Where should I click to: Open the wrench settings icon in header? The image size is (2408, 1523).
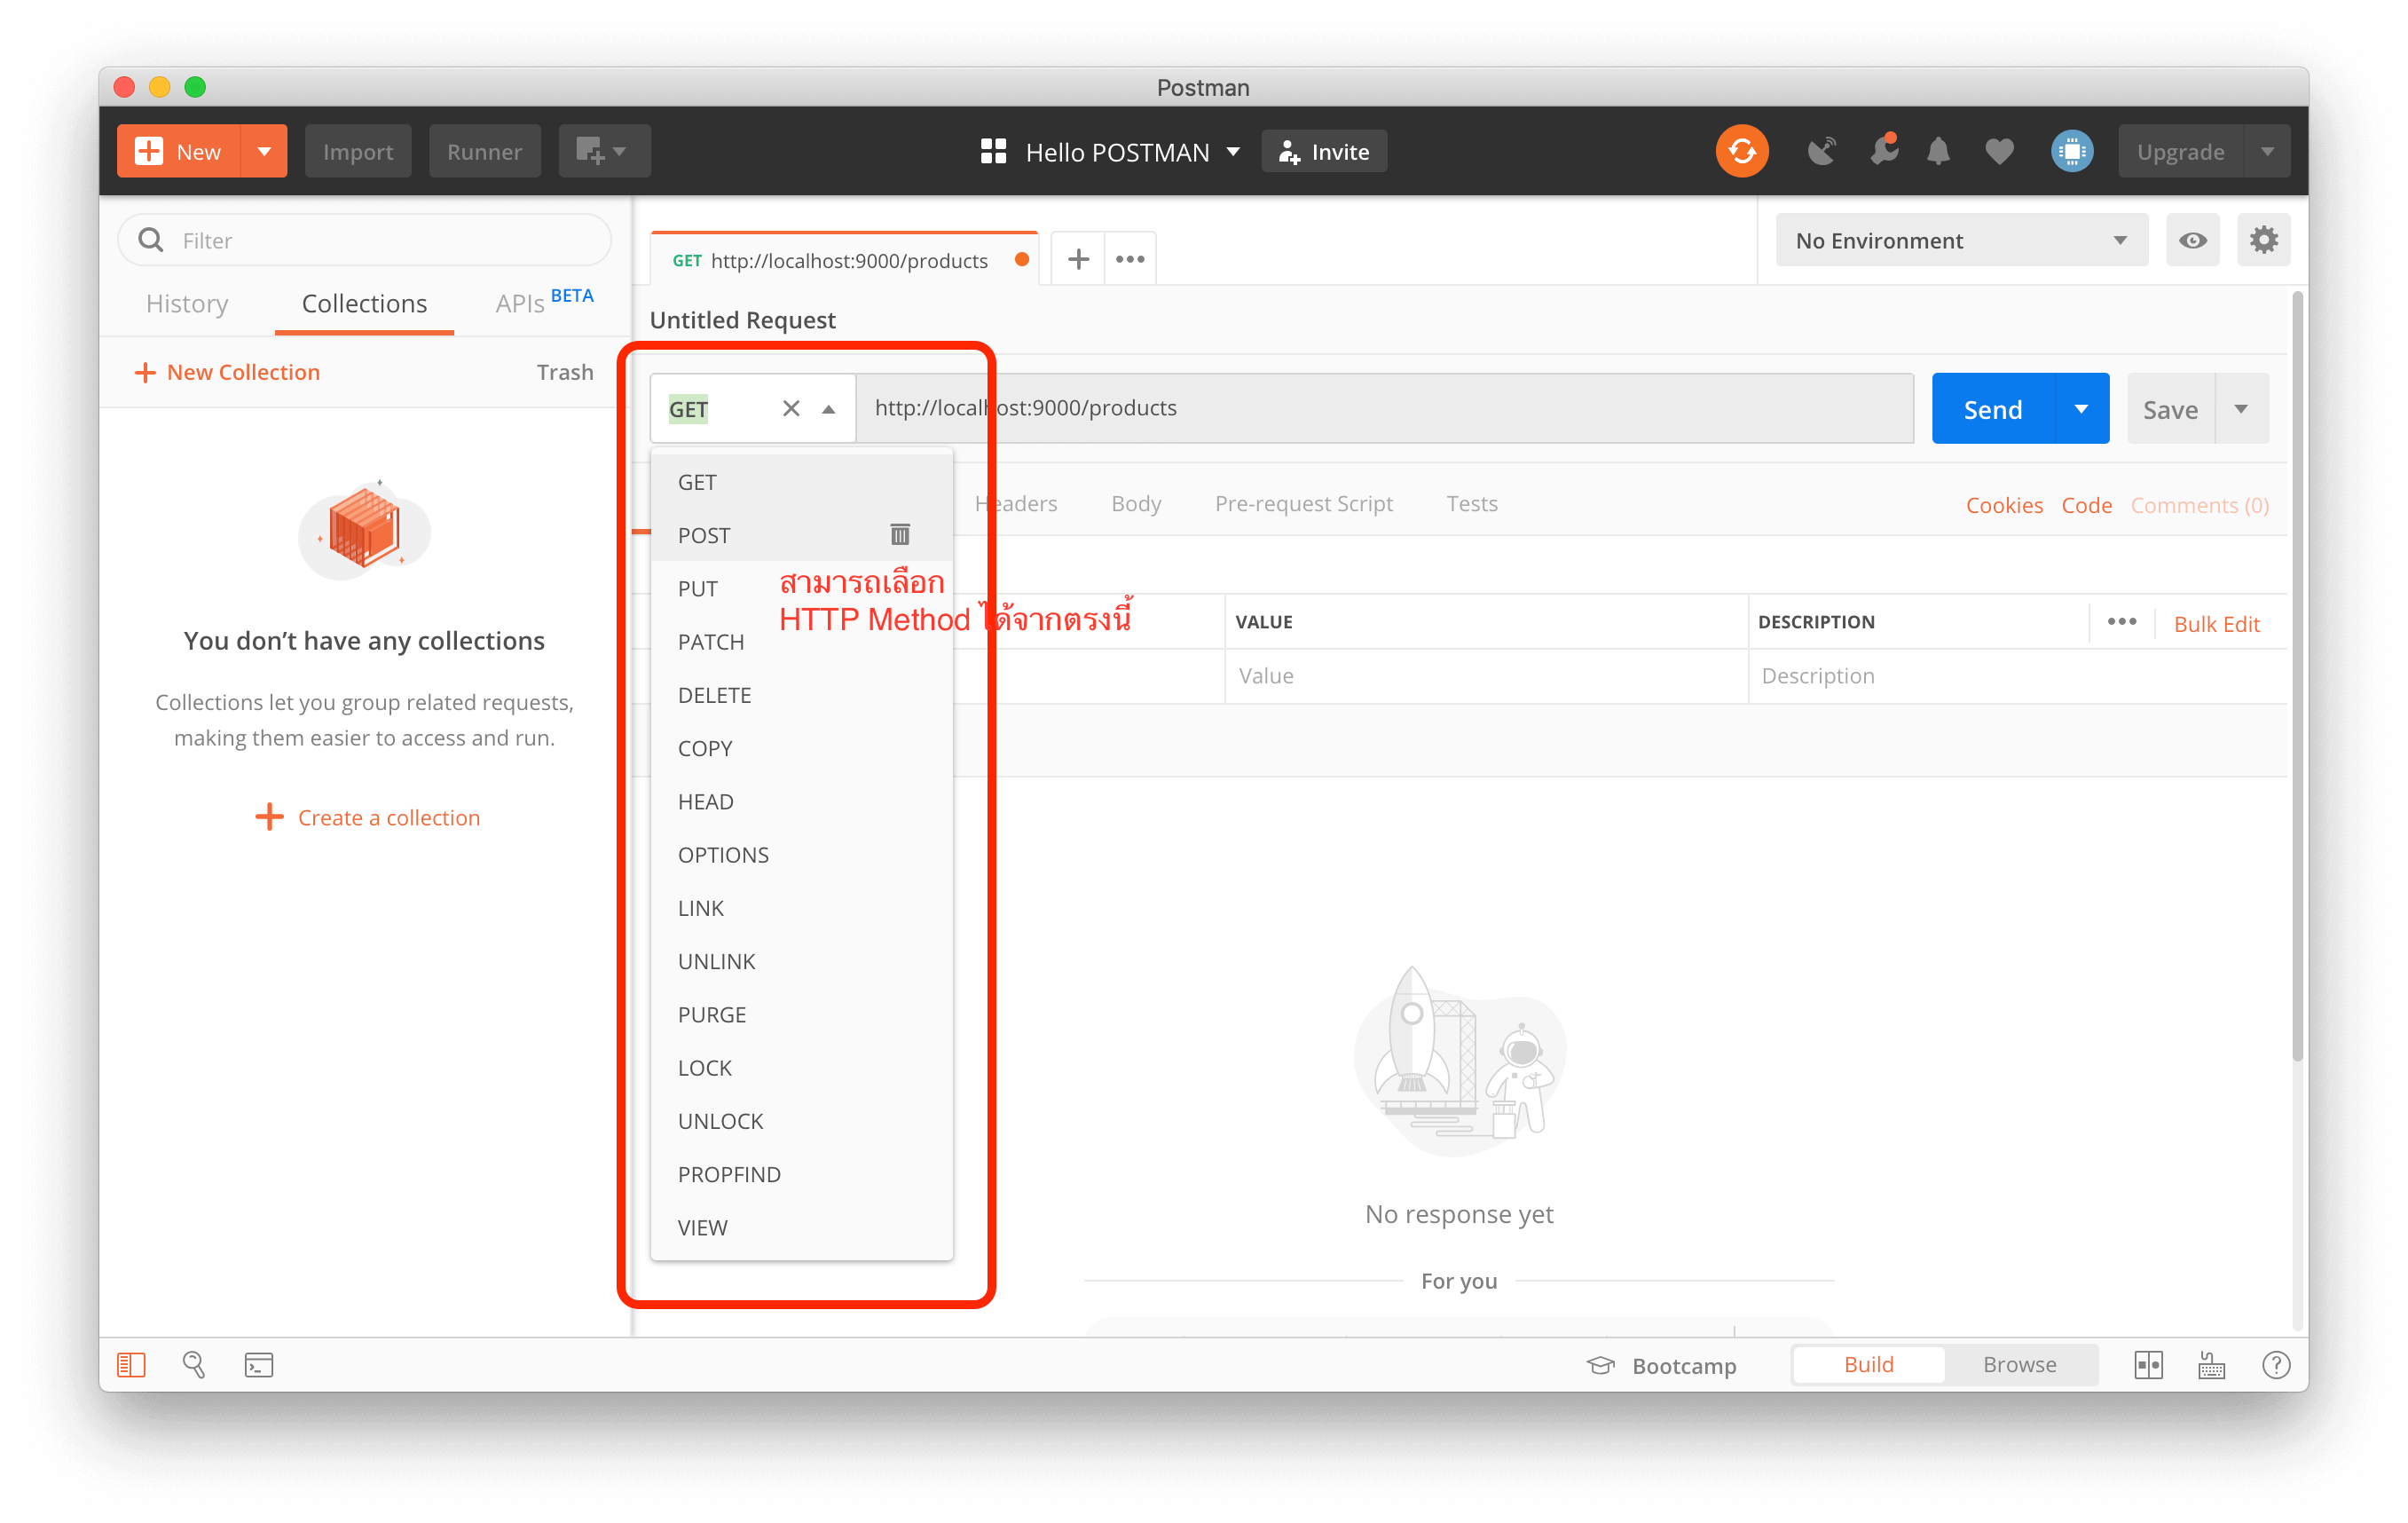click(x=1883, y=150)
